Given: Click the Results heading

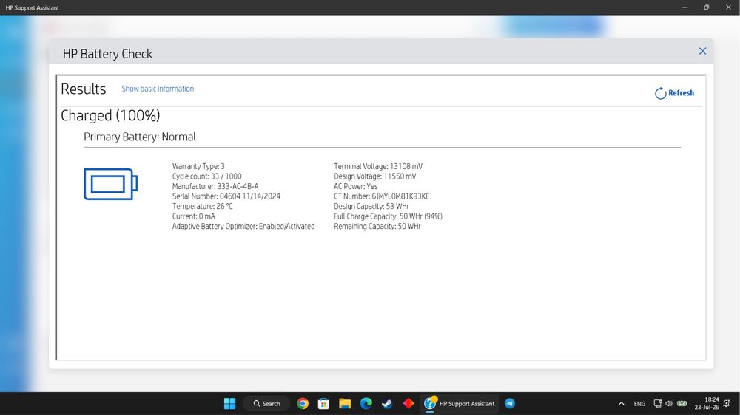Looking at the screenshot, I should [84, 89].
